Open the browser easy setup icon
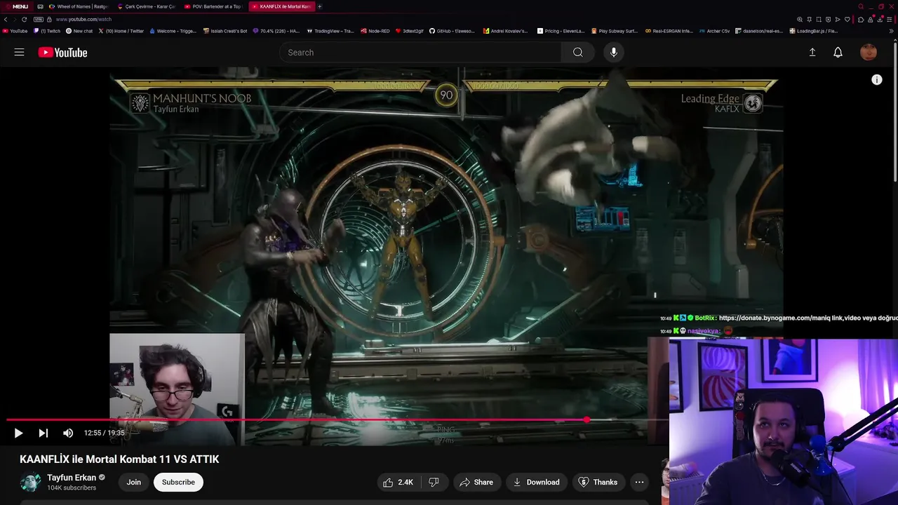 coord(890,20)
